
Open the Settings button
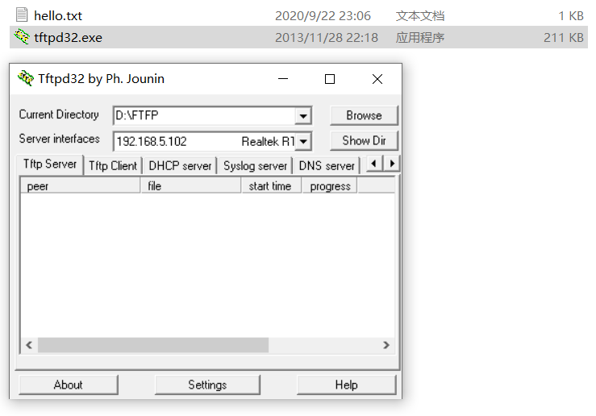[207, 385]
